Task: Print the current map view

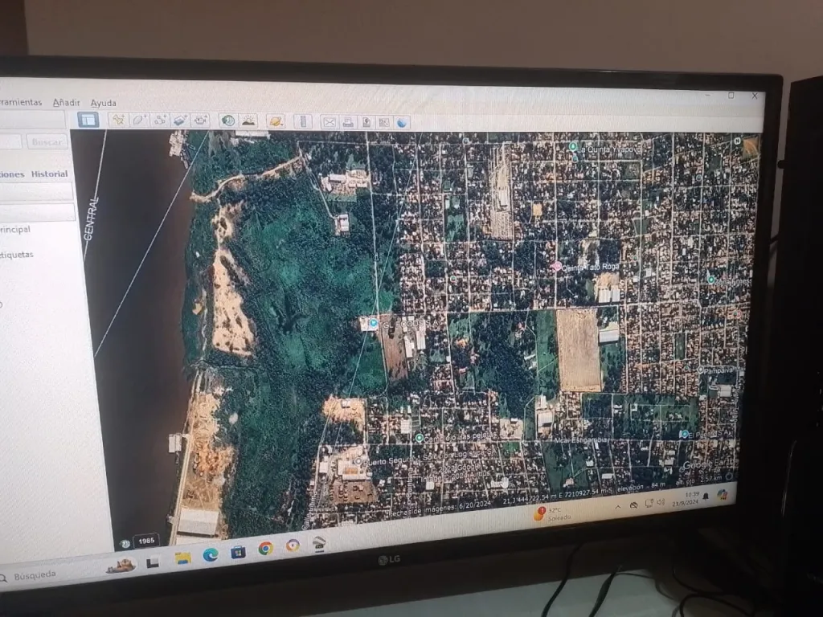Action: pyautogui.click(x=347, y=122)
